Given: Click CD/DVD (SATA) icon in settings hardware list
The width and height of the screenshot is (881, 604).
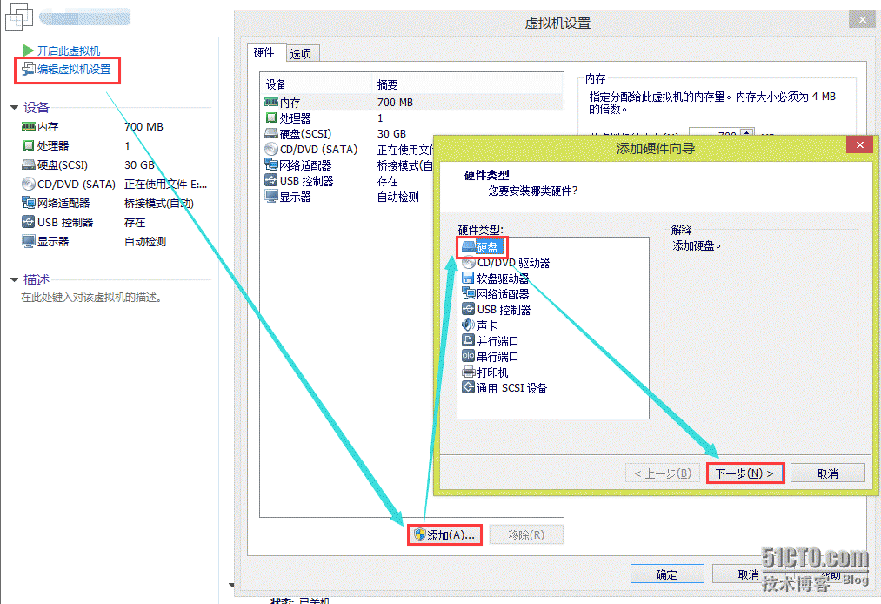Looking at the screenshot, I should point(270,149).
